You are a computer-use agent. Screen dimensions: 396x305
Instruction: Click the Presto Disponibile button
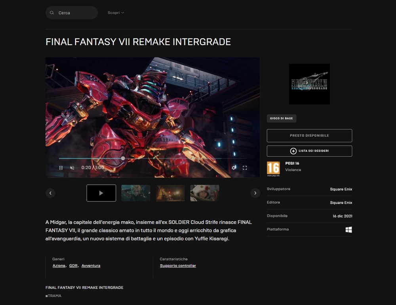[x=309, y=136]
